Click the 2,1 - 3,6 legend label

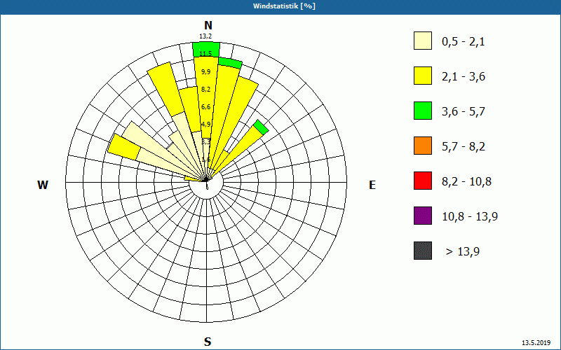point(464,77)
